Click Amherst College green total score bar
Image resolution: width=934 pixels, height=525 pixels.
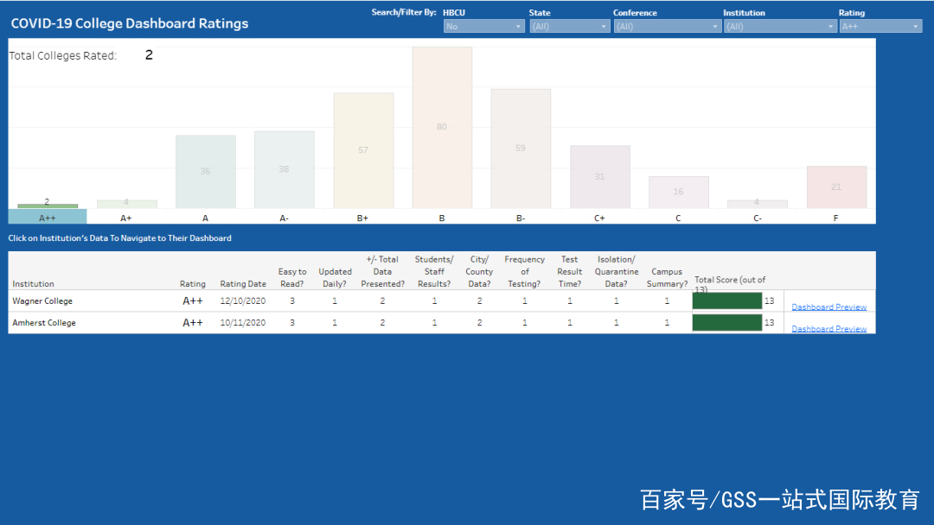[x=726, y=322]
